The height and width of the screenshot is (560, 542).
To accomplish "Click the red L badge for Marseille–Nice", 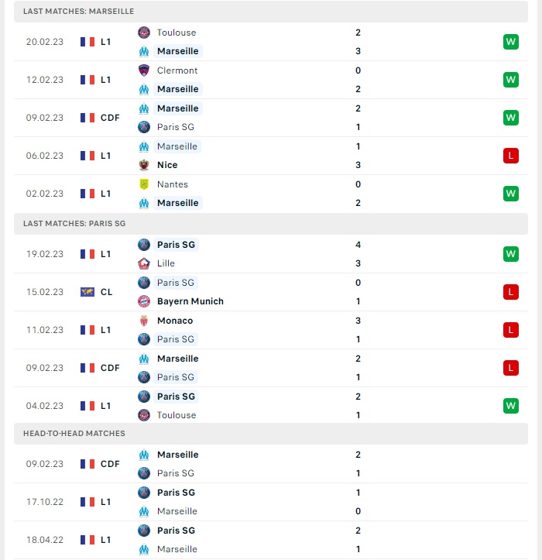I will pyautogui.click(x=510, y=156).
